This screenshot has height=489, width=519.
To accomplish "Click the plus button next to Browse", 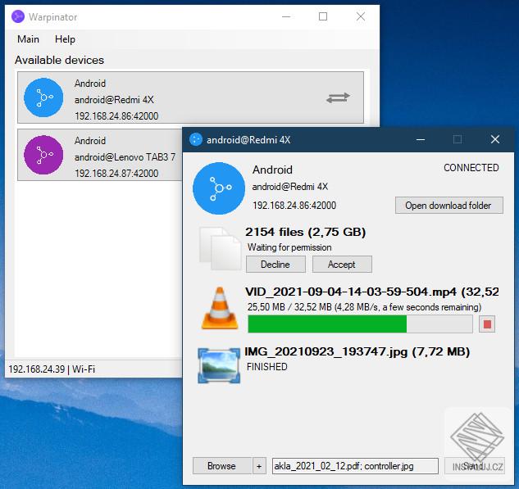I will 259,466.
